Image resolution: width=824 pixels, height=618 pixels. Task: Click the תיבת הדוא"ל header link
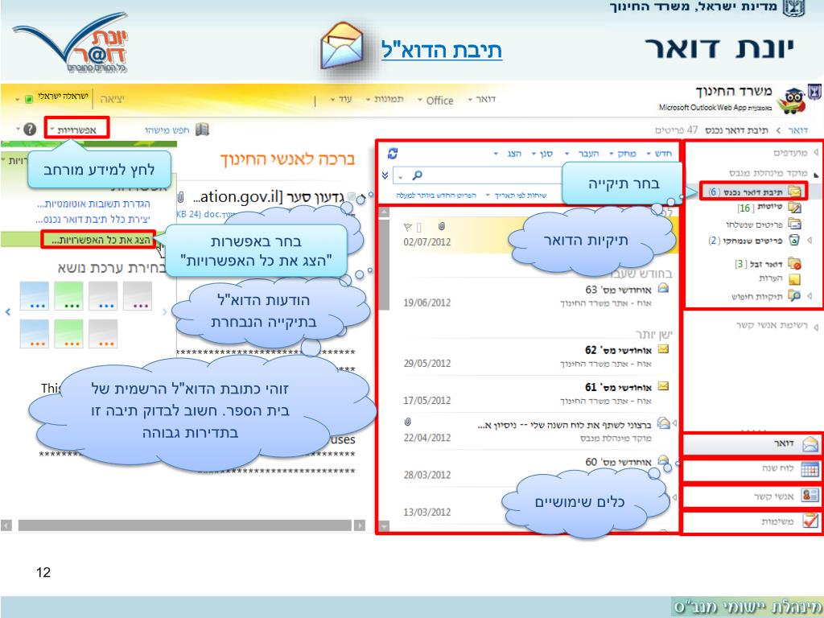coord(442,50)
